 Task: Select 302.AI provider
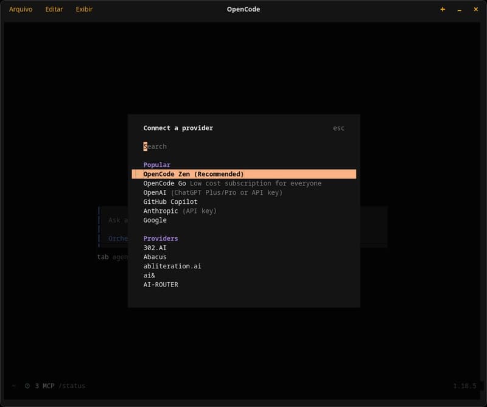[244, 248]
